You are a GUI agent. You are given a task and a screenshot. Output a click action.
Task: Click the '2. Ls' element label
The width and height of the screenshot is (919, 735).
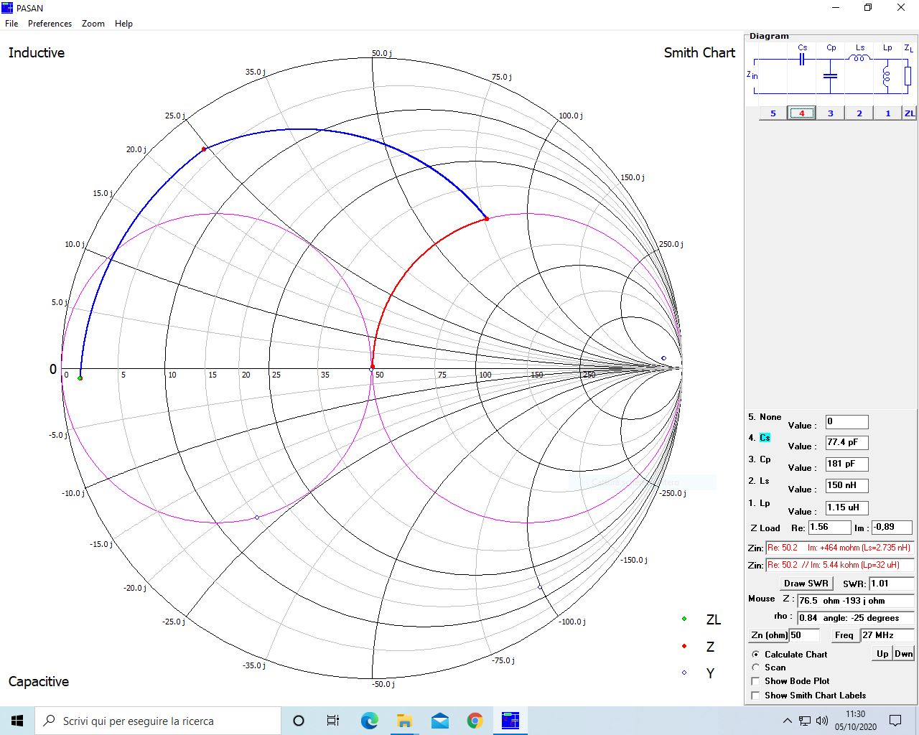click(759, 481)
